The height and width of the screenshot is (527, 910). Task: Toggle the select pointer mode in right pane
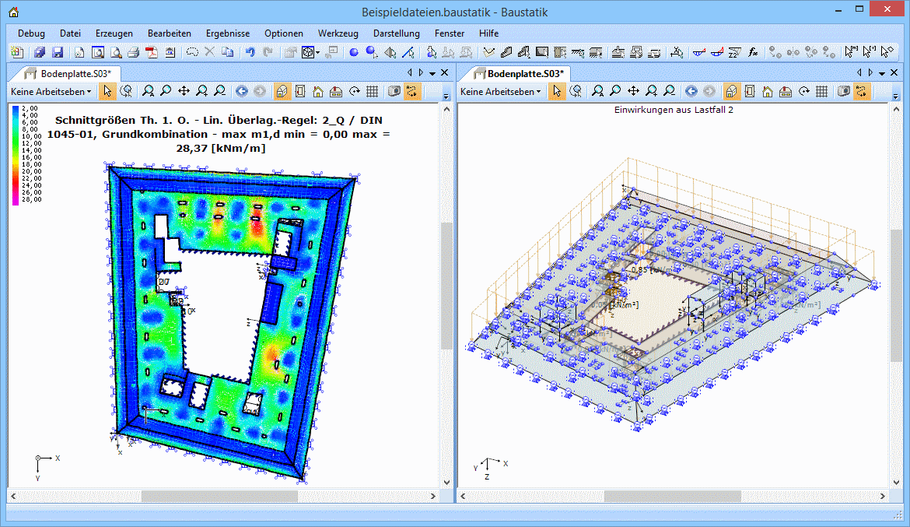(x=557, y=91)
